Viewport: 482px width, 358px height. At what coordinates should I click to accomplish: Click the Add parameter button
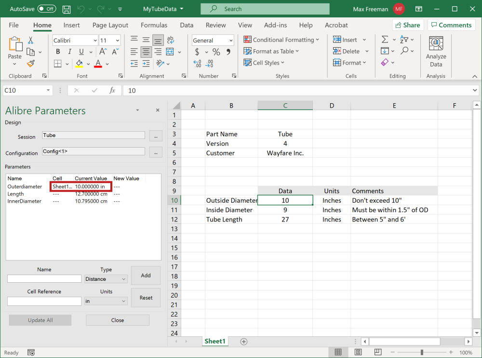click(x=146, y=275)
